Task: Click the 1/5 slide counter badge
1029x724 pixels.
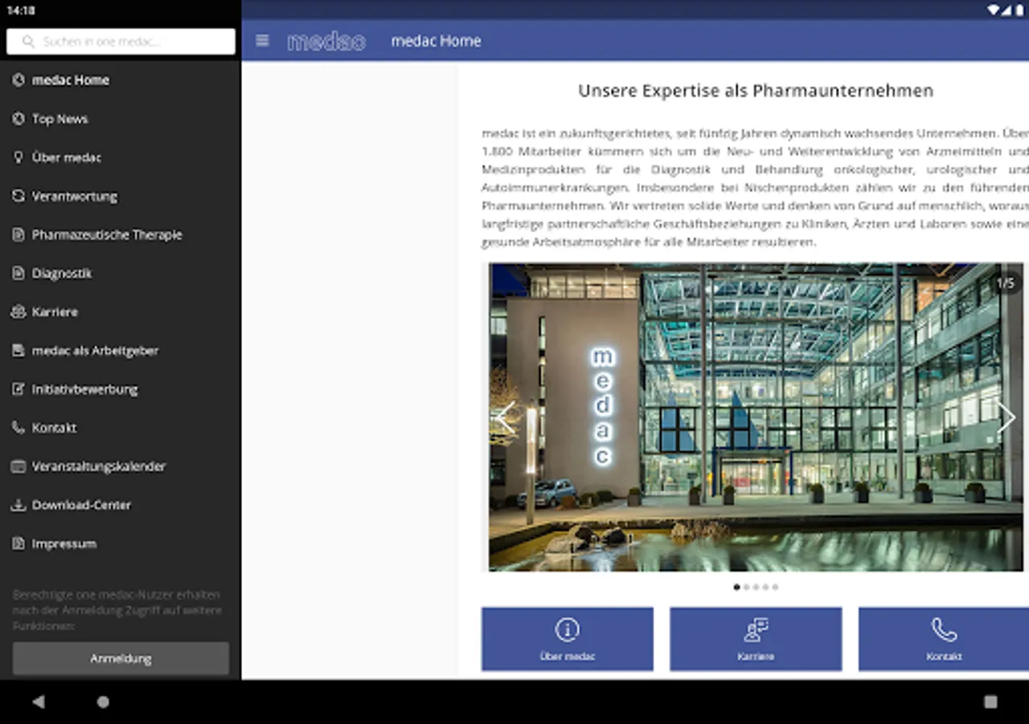Action: [x=1006, y=283]
